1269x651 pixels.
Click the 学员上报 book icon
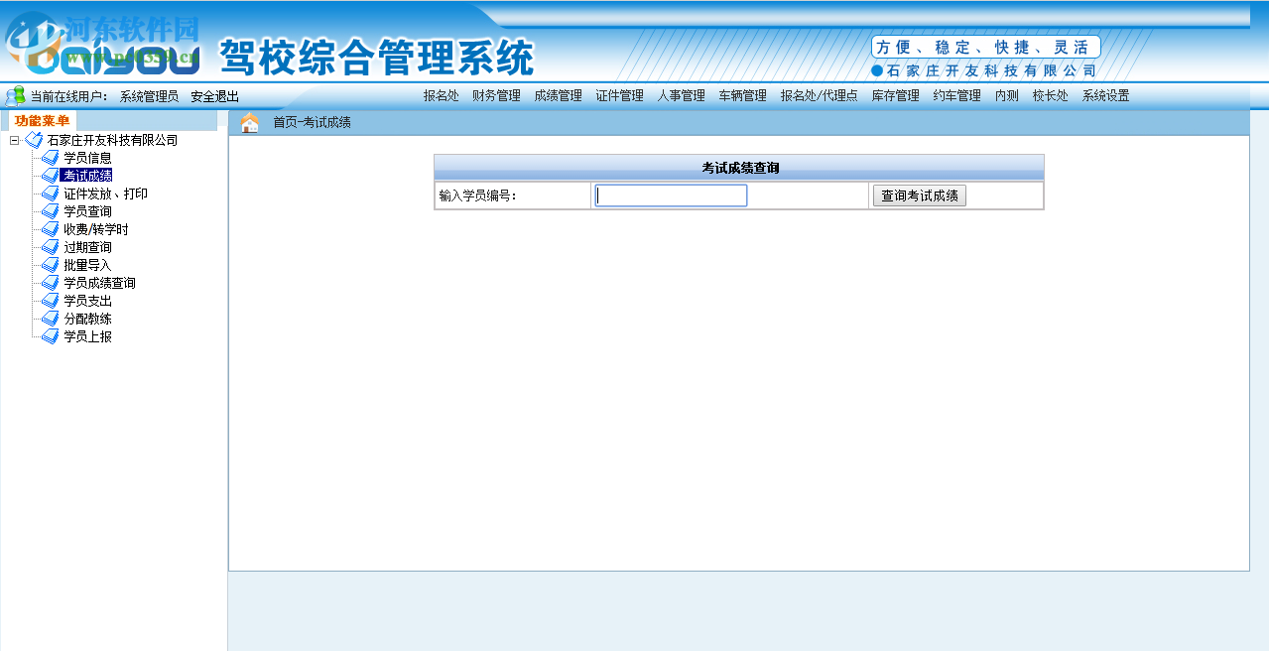click(x=49, y=335)
